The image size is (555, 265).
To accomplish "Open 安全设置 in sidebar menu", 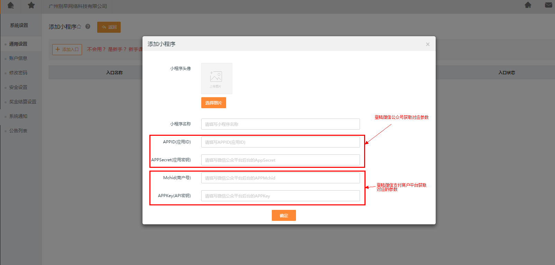I will (x=18, y=87).
